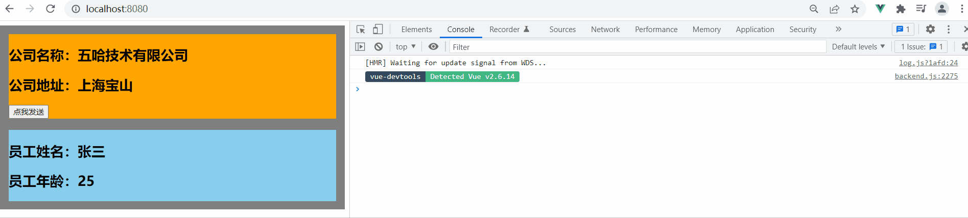Toggle the live expression eye icon
Image resolution: width=968 pixels, height=218 pixels.
(x=433, y=47)
